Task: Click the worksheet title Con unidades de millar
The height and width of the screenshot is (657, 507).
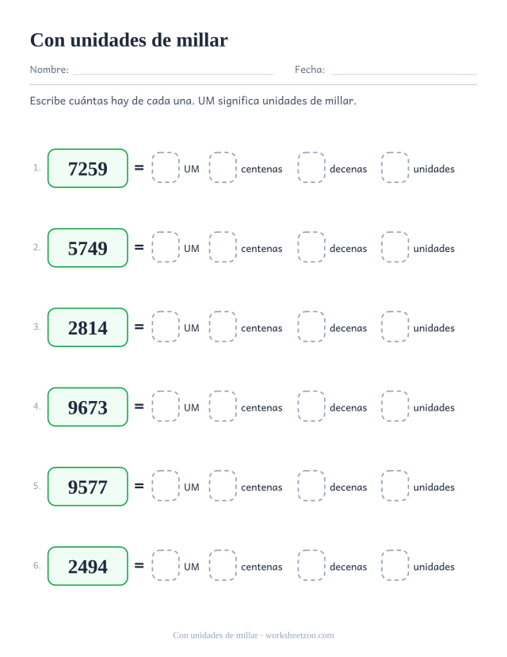Action: point(129,40)
